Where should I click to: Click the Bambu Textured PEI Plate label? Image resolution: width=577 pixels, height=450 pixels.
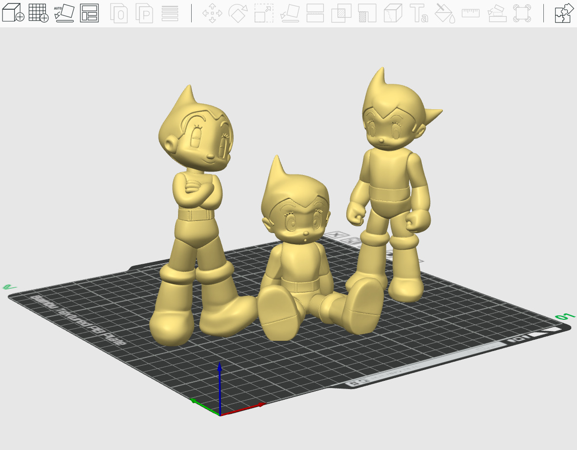79,320
